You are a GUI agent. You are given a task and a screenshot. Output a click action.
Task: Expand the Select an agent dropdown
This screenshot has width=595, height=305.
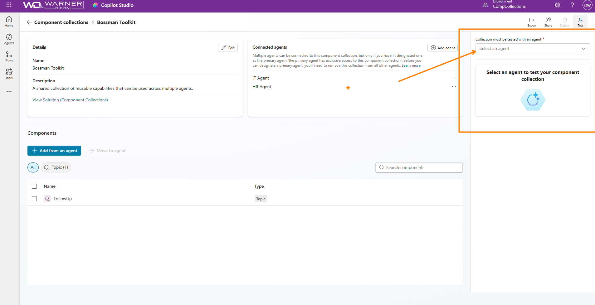(532, 48)
